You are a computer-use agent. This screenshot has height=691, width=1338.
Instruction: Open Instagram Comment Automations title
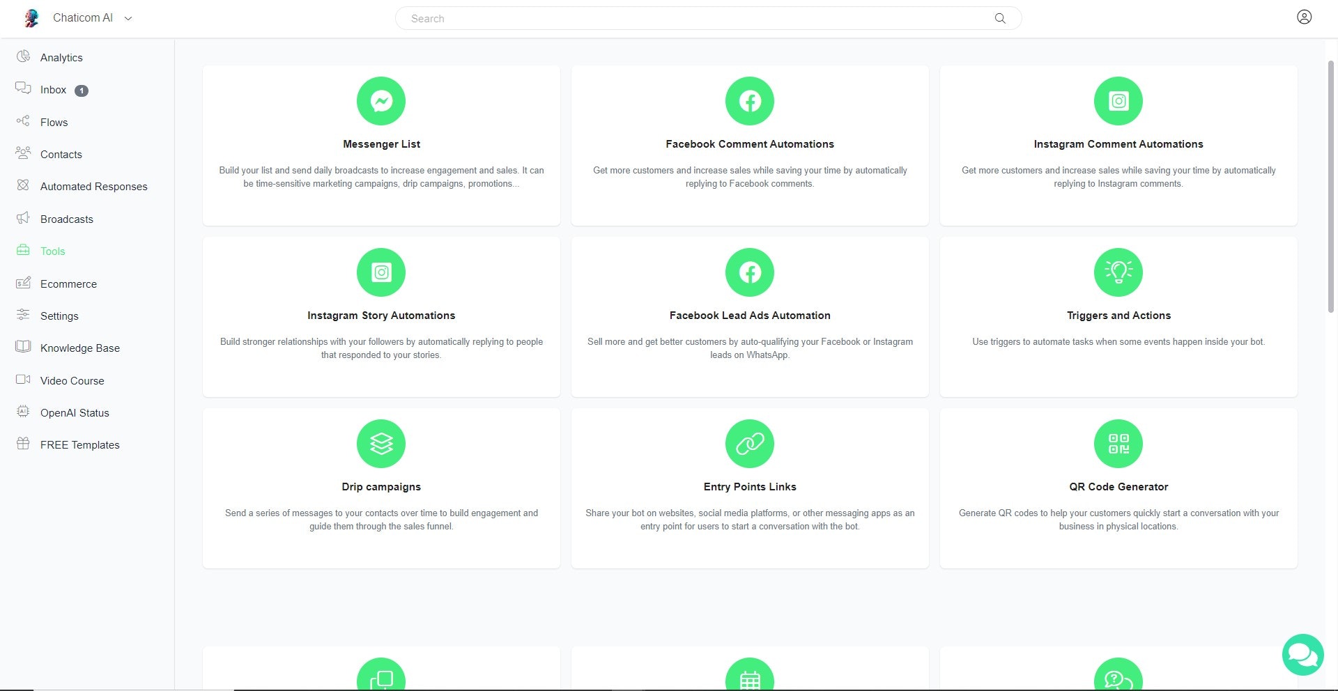point(1118,144)
